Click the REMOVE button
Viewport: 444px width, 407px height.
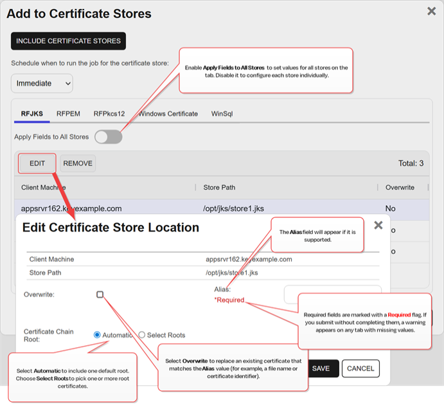(78, 163)
